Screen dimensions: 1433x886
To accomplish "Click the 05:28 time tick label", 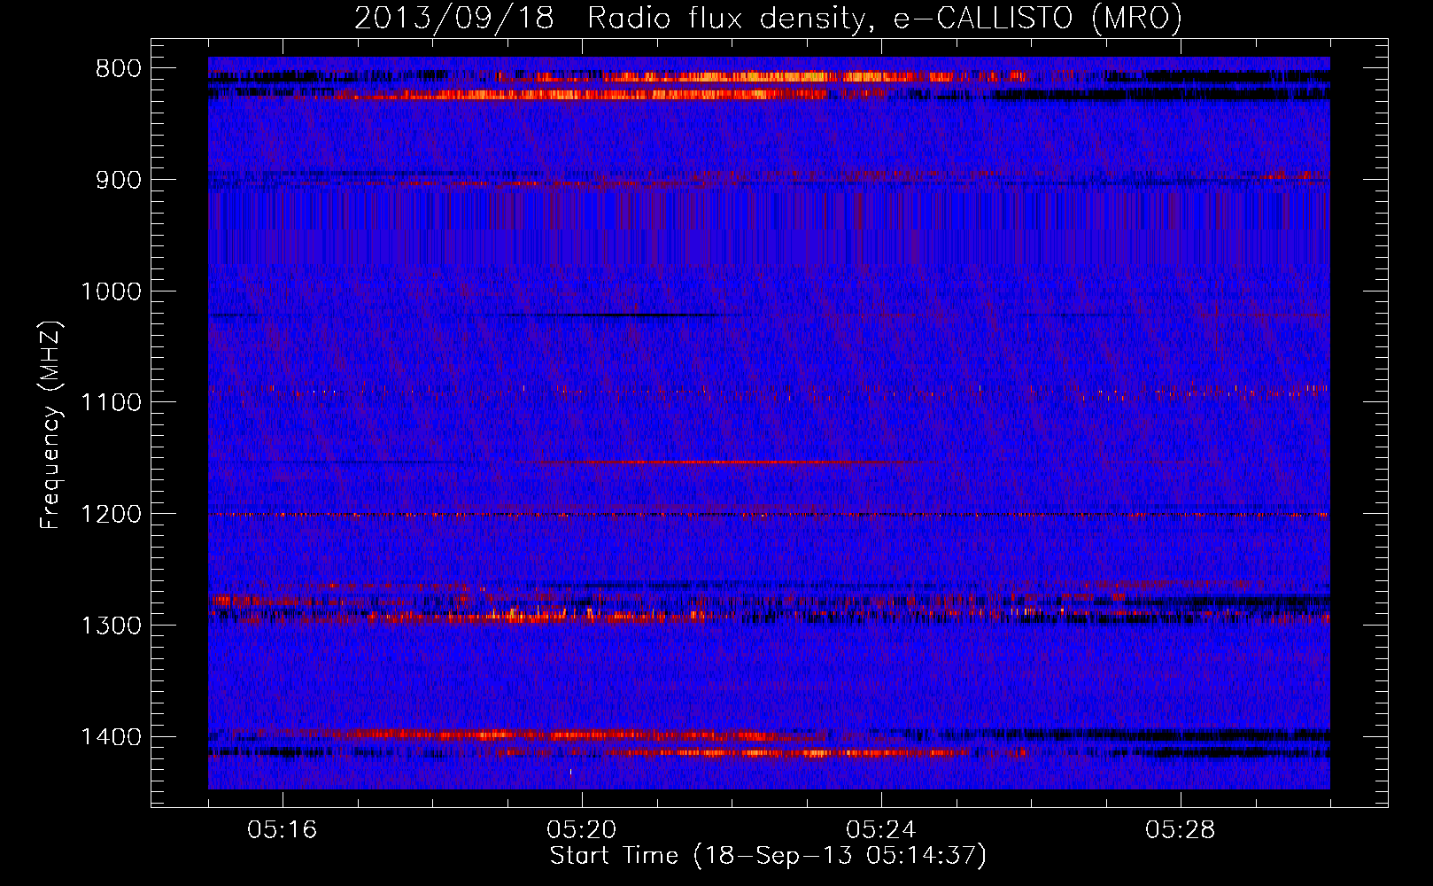I will (1181, 830).
